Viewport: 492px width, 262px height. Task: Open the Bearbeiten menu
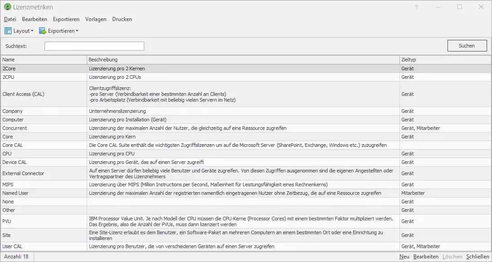point(35,19)
